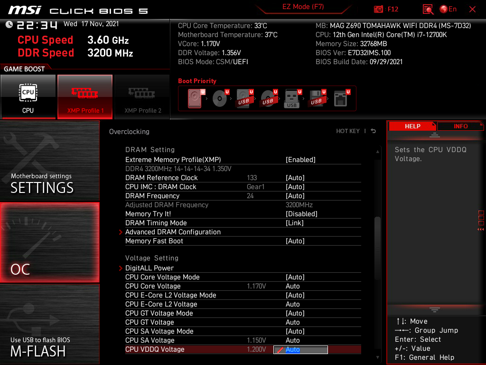Click Adjusted DRAM Frequency 3200MHz value

click(299, 204)
